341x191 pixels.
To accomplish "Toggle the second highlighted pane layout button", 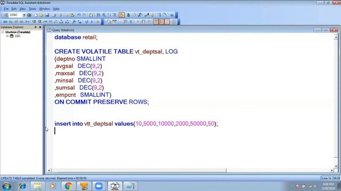I will pos(161,22).
